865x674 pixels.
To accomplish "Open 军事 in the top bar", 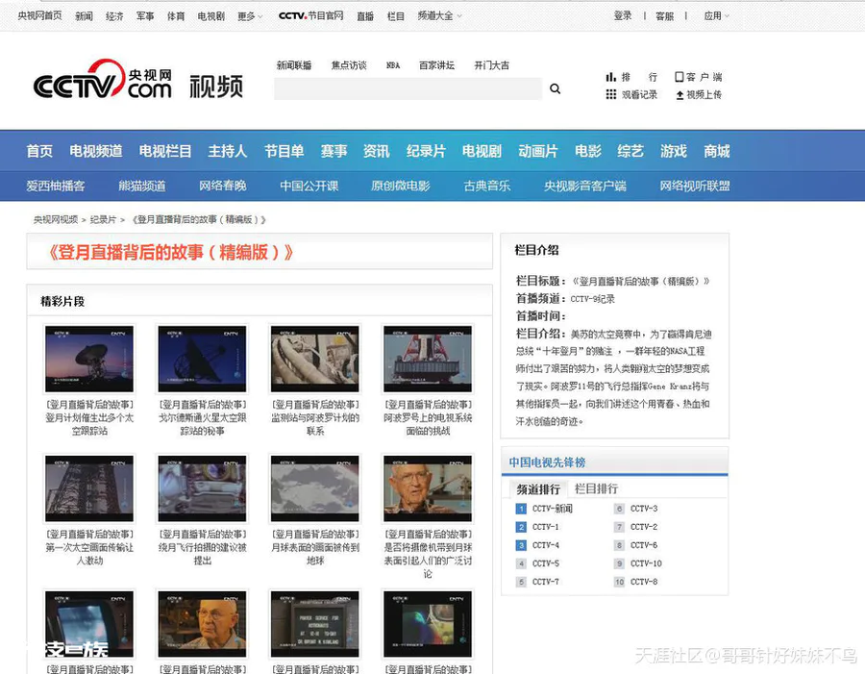I will pyautogui.click(x=145, y=16).
